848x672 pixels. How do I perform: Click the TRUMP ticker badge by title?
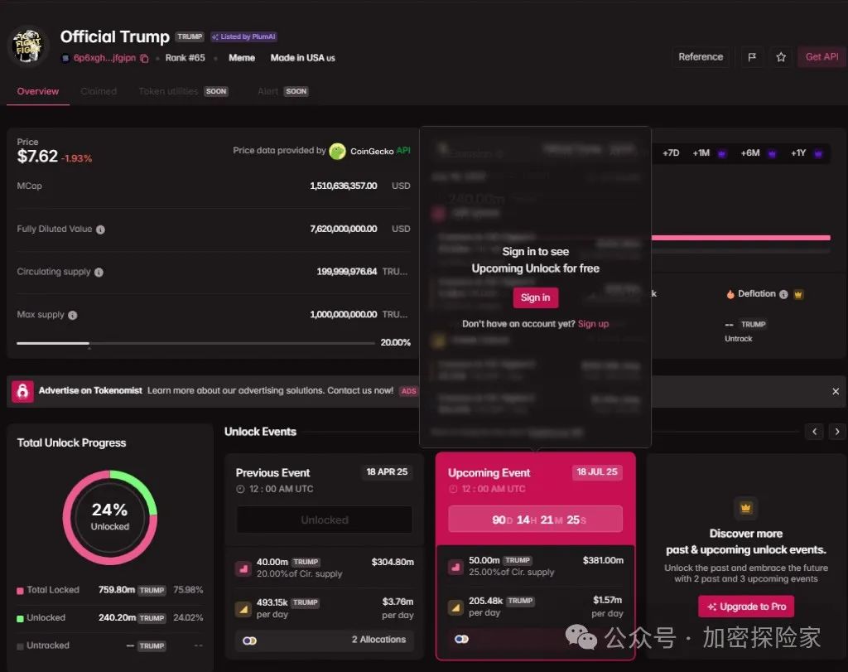pos(190,36)
